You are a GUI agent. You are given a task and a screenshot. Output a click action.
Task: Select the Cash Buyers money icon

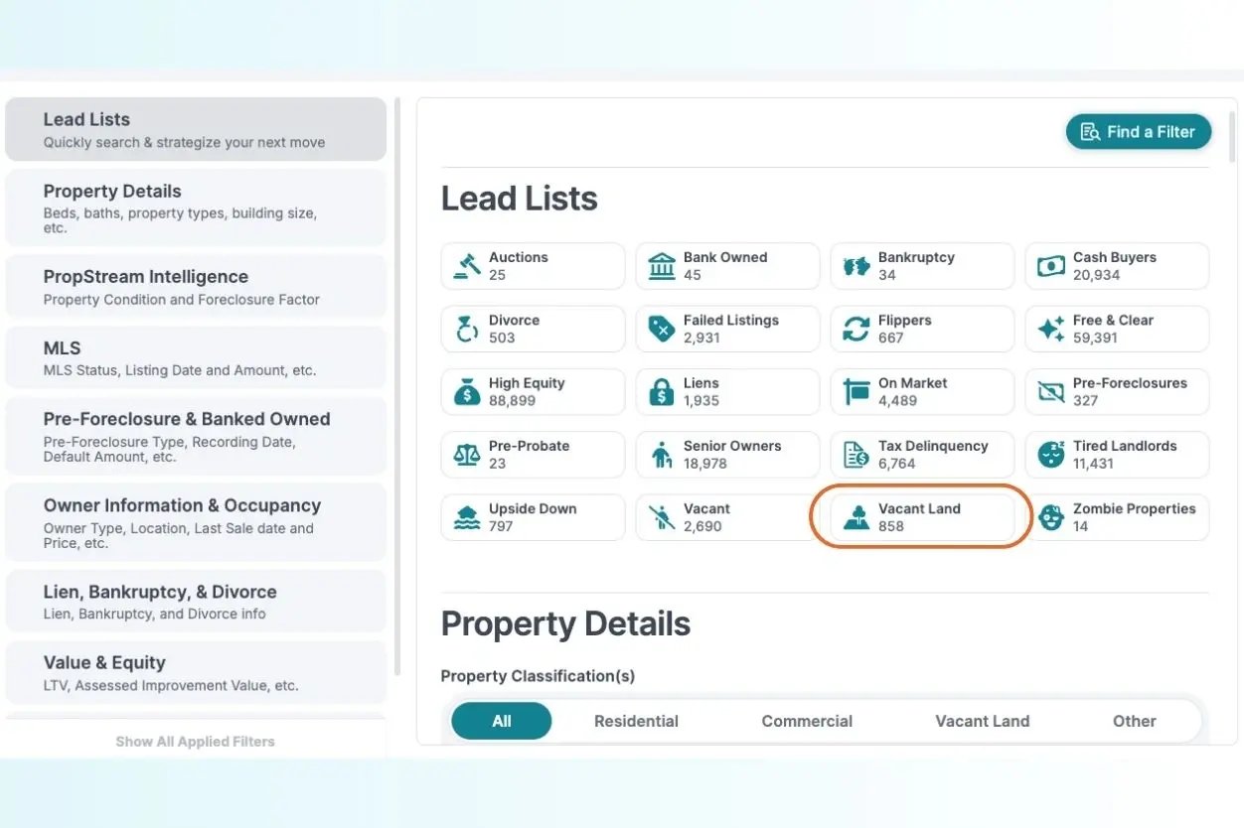(1051, 265)
